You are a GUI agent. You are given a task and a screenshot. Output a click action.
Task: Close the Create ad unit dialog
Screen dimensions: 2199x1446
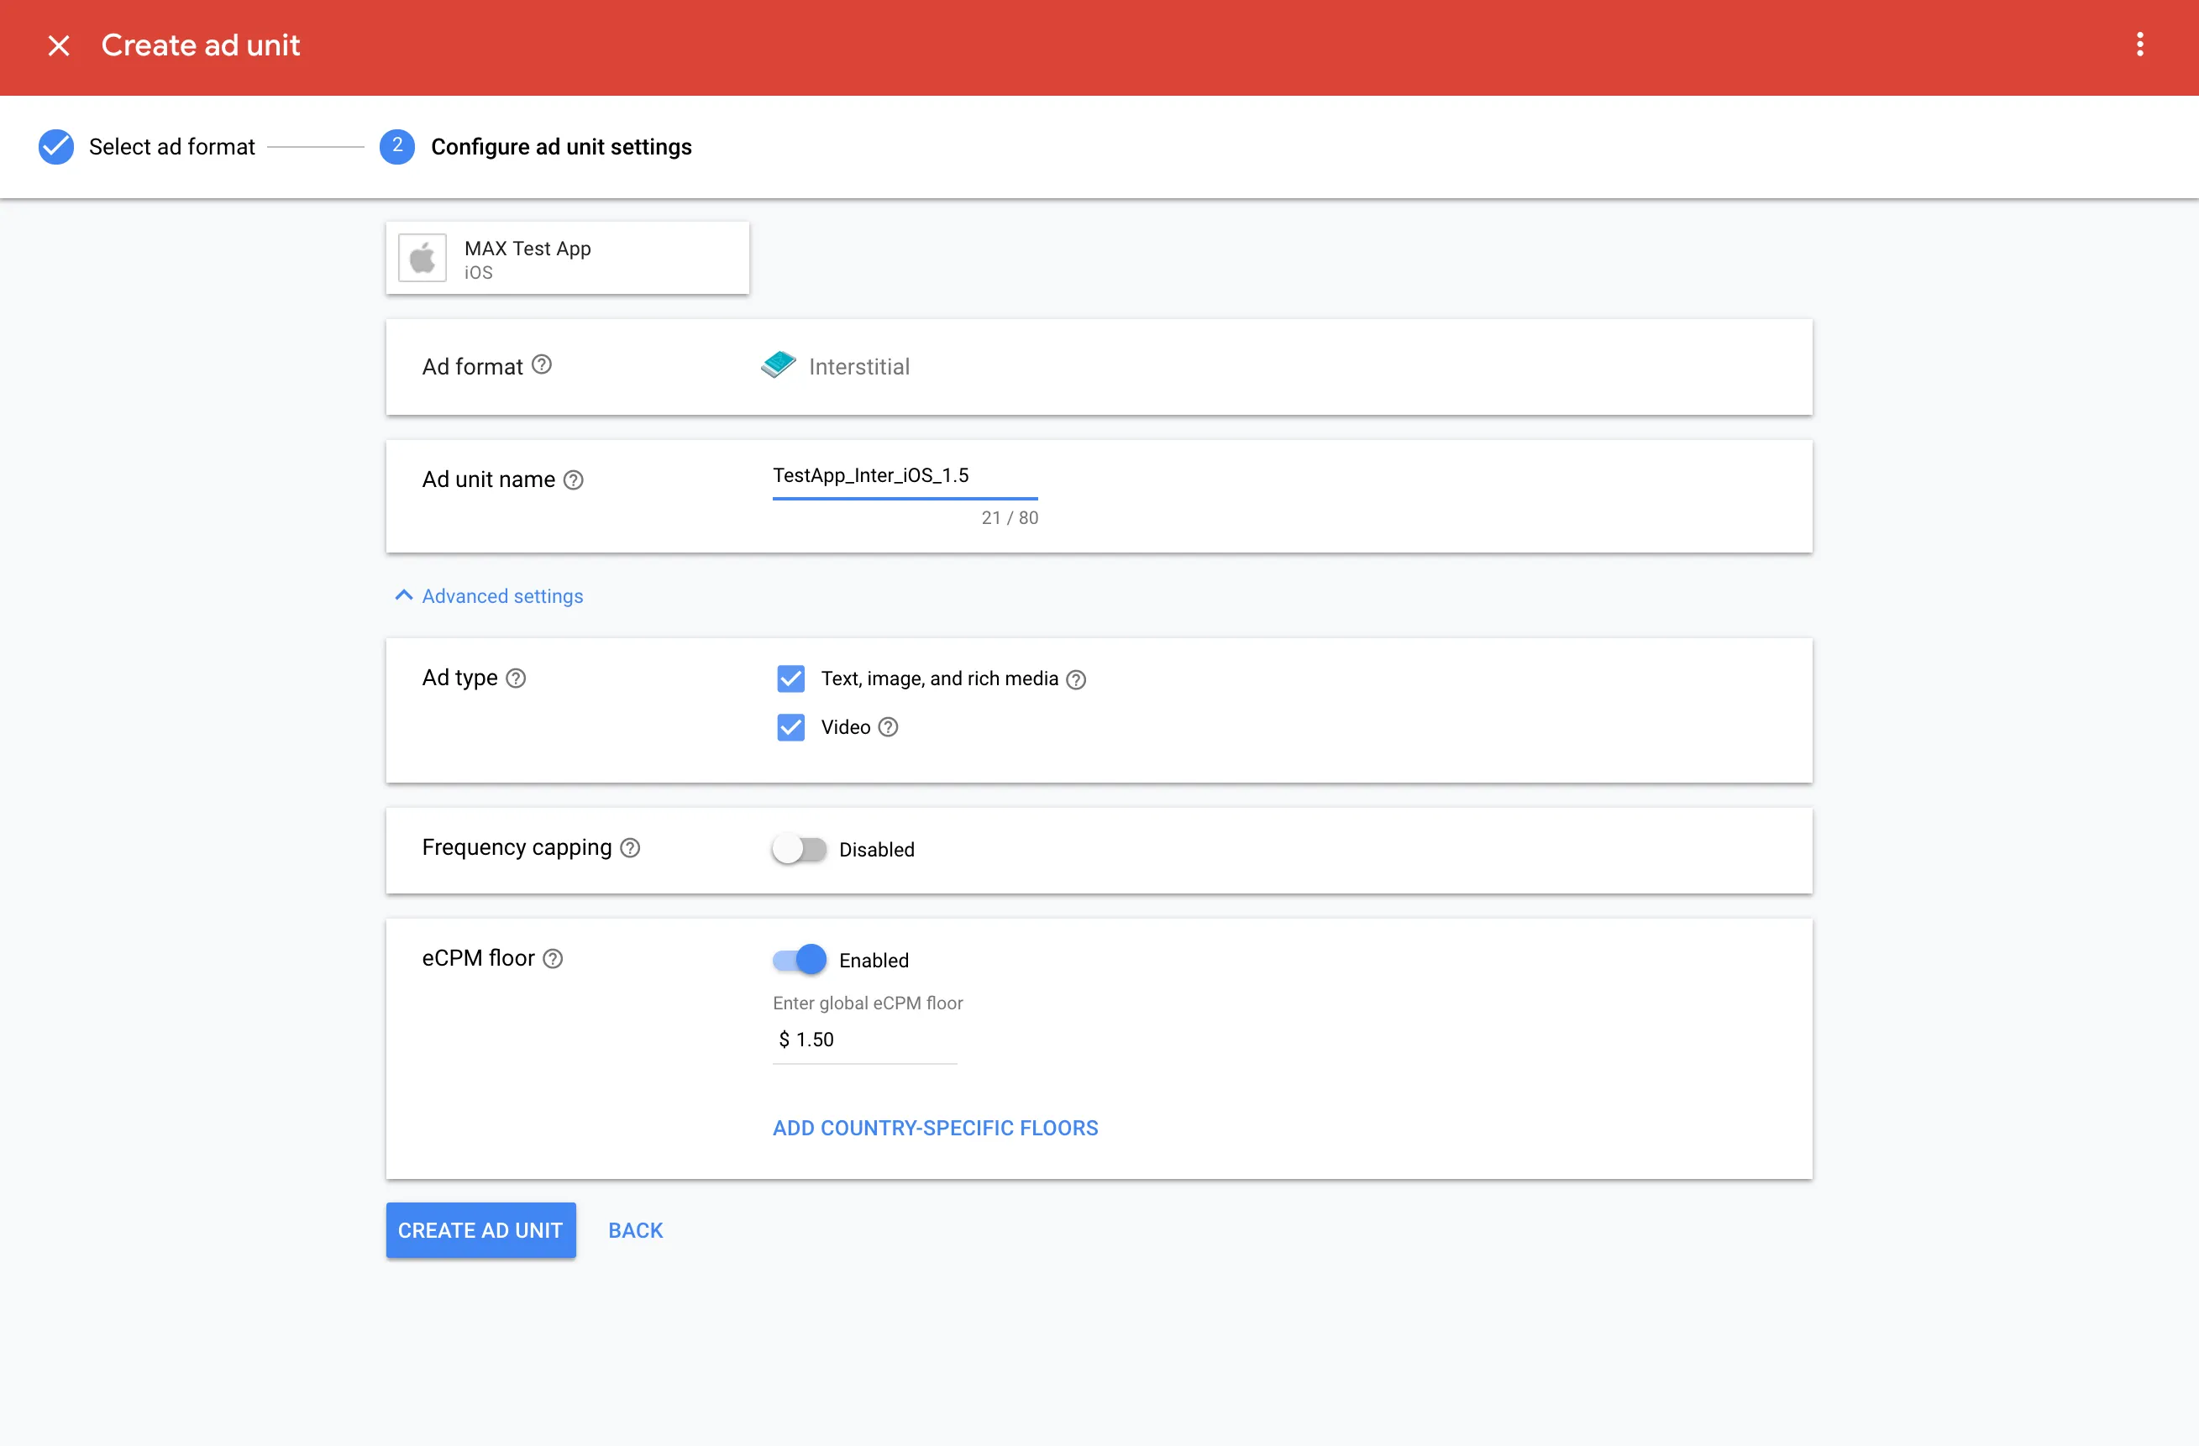tap(58, 45)
